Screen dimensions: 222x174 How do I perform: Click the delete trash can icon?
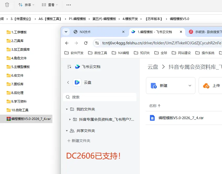click(7, 5)
